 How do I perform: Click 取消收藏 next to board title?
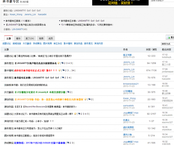[24, 2]
